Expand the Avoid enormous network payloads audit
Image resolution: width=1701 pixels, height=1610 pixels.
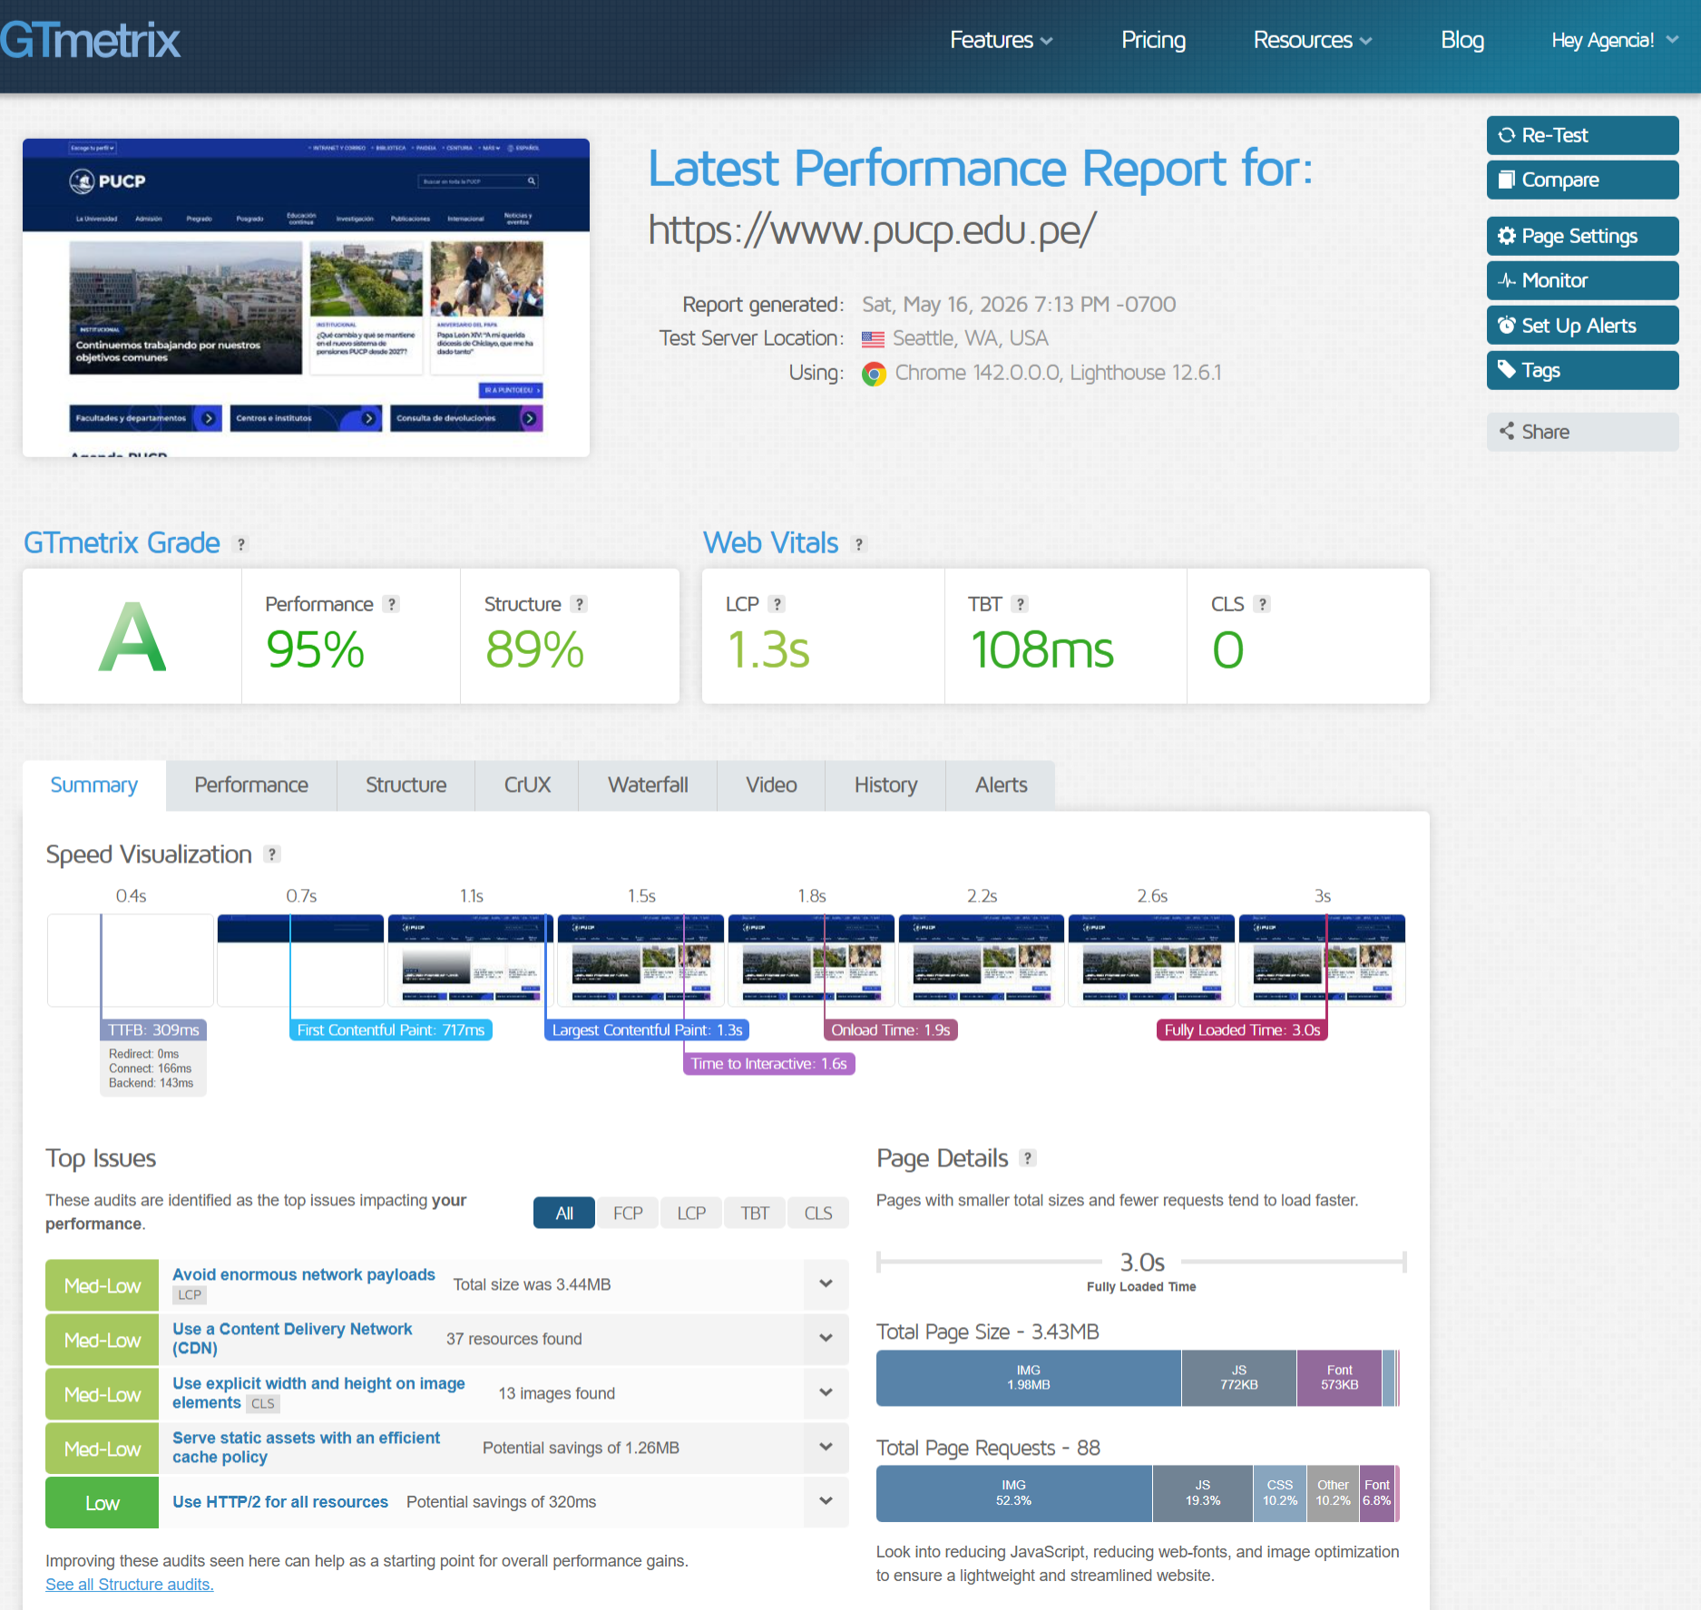point(826,1284)
